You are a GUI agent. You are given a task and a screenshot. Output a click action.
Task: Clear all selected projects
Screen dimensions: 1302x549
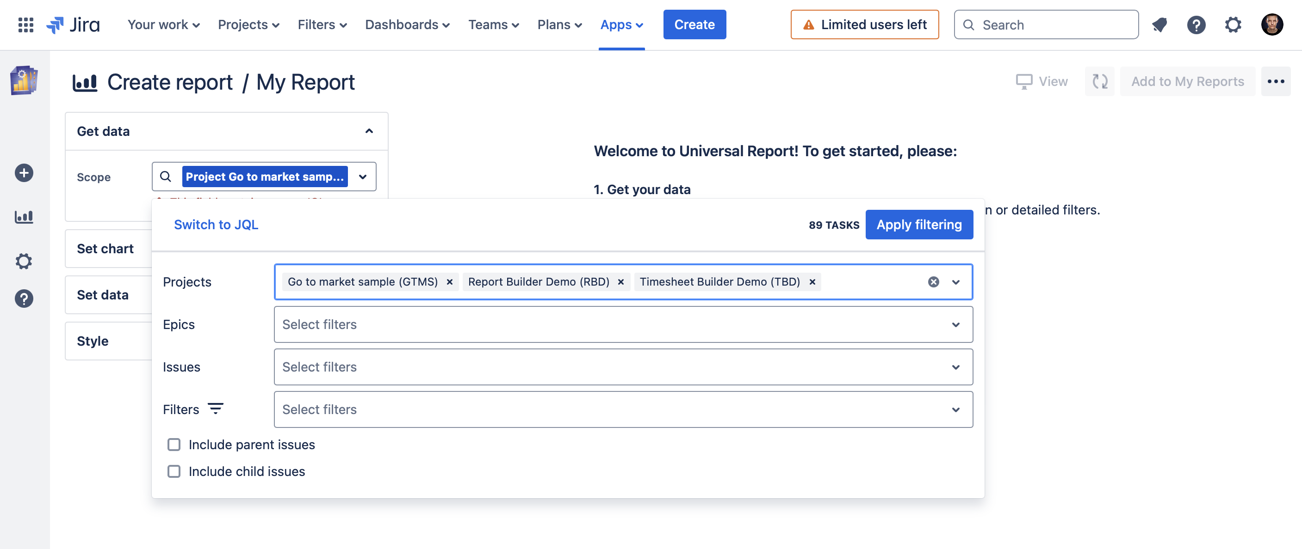click(x=934, y=282)
